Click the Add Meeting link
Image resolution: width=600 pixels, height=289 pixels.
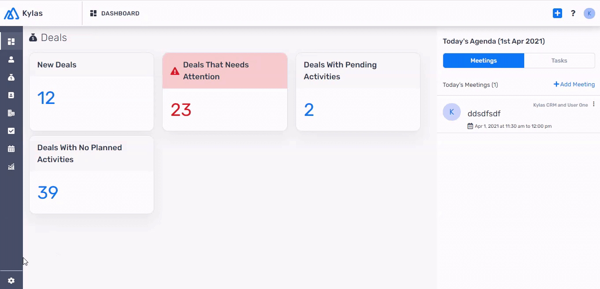point(574,84)
